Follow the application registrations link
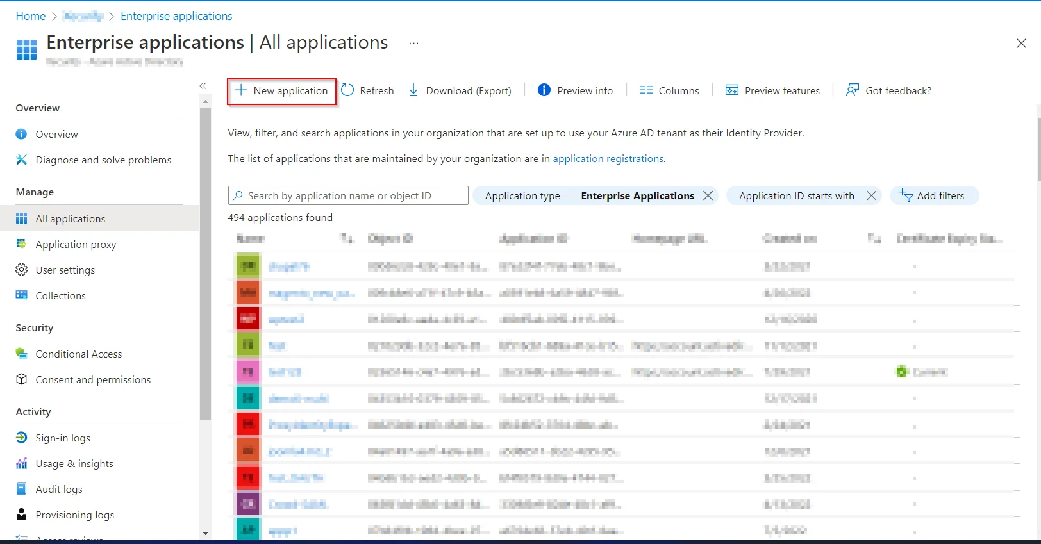The height and width of the screenshot is (544, 1041). coord(608,159)
